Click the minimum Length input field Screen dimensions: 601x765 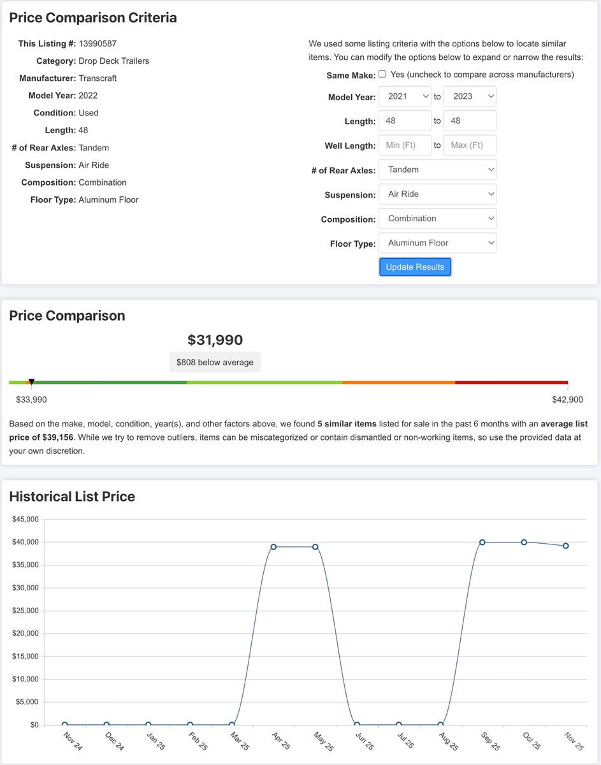point(405,120)
